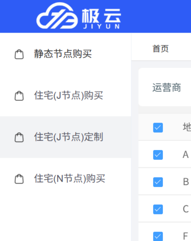Navigate to 住宅(N节点)购买
This screenshot has height=241, width=191.
pyautogui.click(x=70, y=179)
